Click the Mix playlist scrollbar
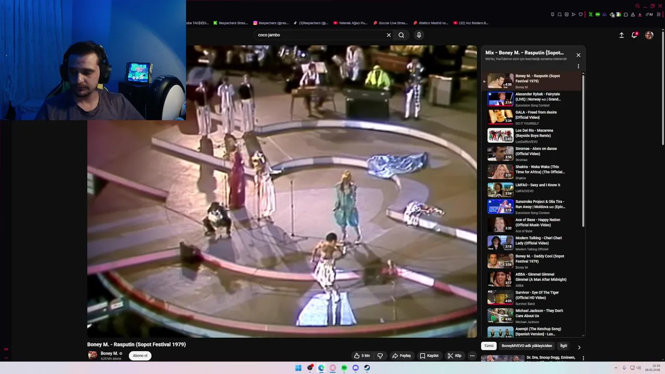This screenshot has height=374, width=665. pos(583,151)
